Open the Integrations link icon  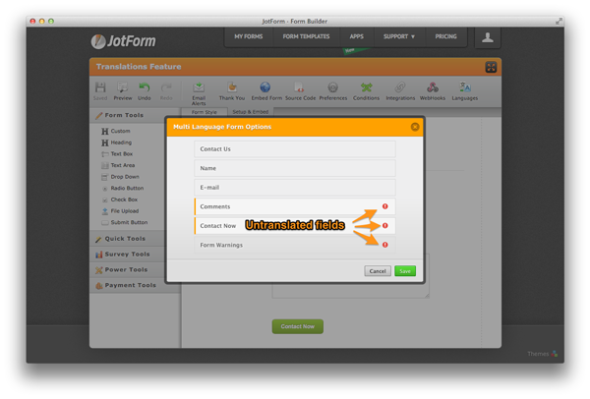pos(400,87)
